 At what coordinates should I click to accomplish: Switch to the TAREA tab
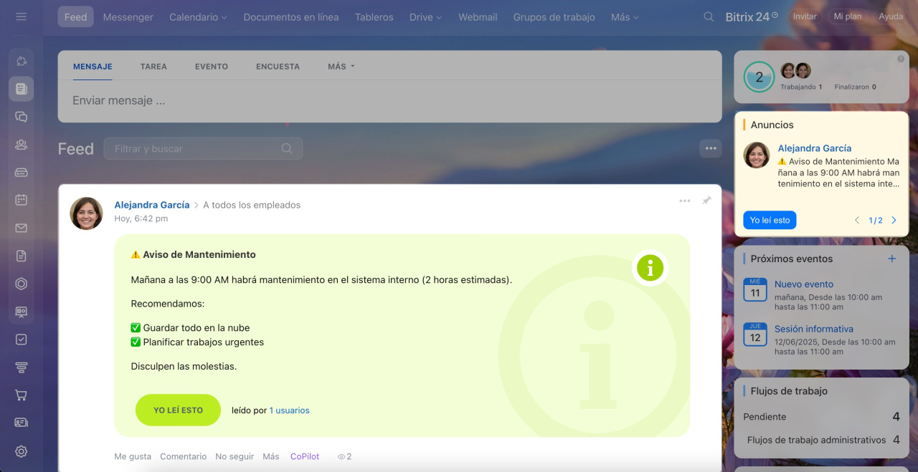[153, 67]
